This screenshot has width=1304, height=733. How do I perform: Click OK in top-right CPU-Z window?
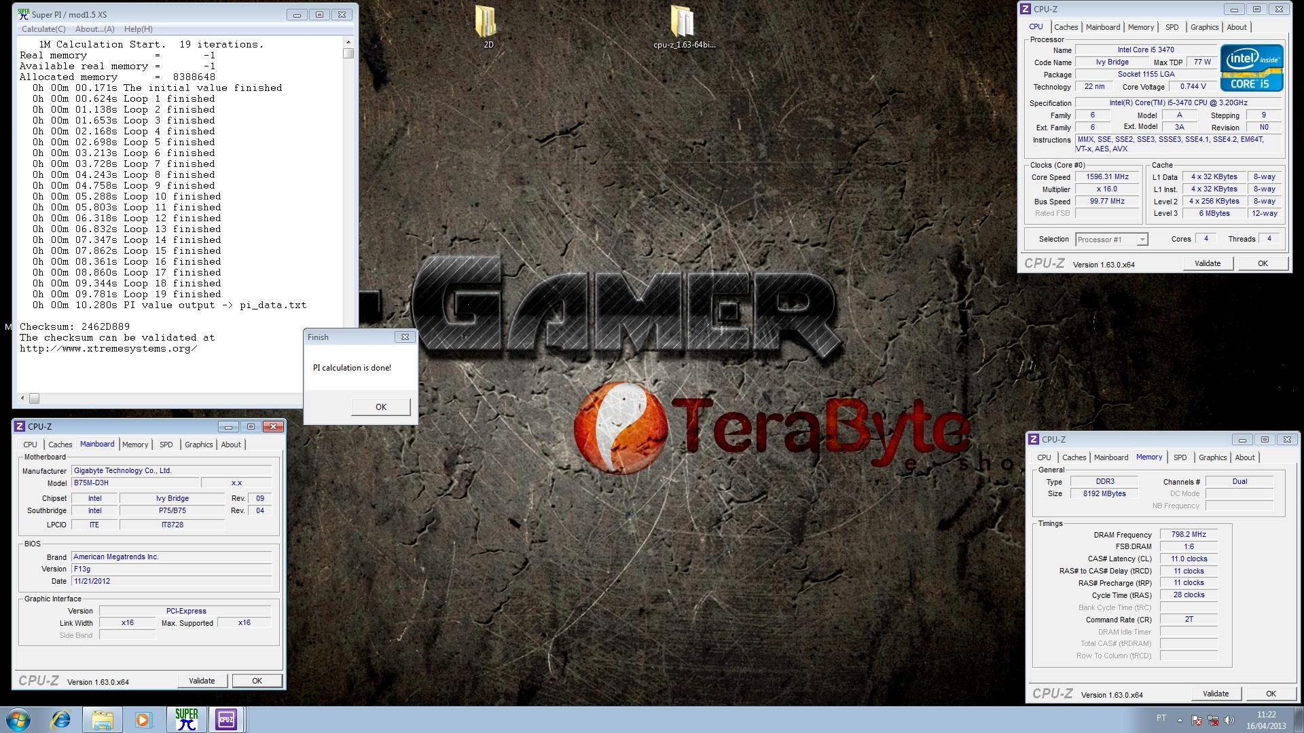1263,263
